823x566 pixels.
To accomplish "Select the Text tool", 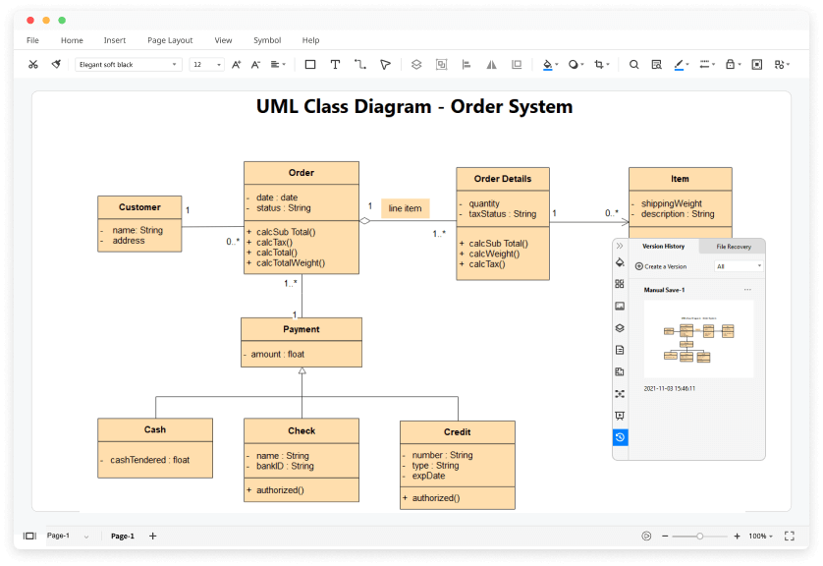I will (x=335, y=65).
